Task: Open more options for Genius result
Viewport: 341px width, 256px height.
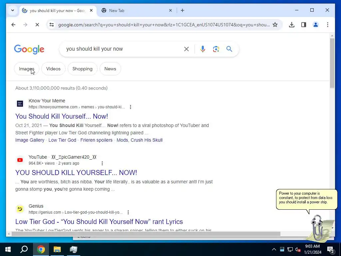Action: pos(128,212)
